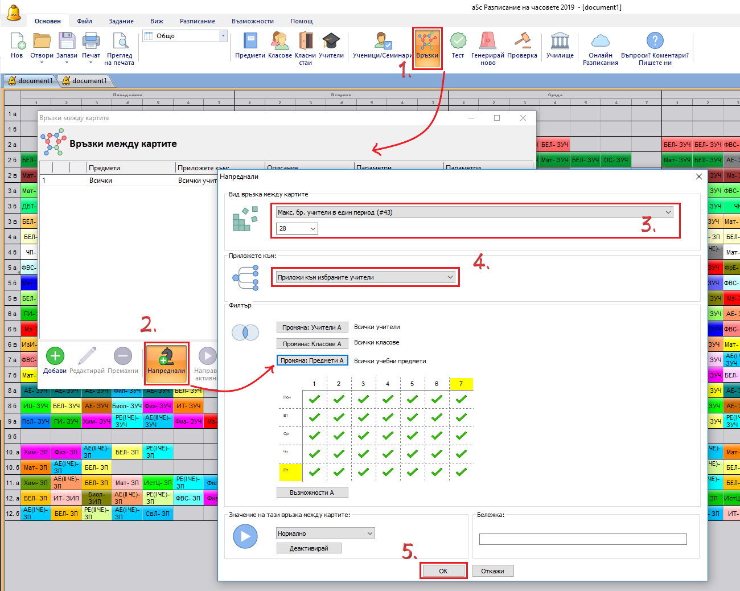Open the Класове classes icon

click(x=279, y=46)
